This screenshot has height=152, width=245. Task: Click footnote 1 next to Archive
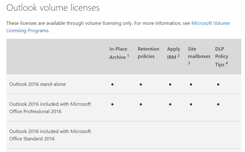(x=128, y=55)
